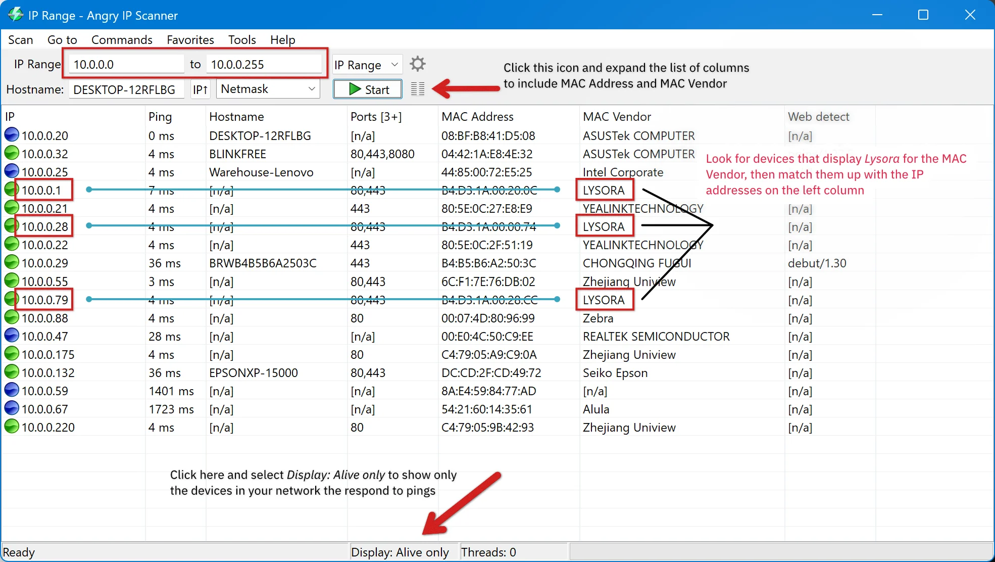Click the green status icon for 10.0.0.55
The image size is (995, 562).
click(x=12, y=280)
